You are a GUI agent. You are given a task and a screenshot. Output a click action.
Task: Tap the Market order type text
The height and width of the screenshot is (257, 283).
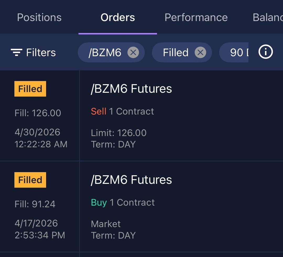point(106,224)
